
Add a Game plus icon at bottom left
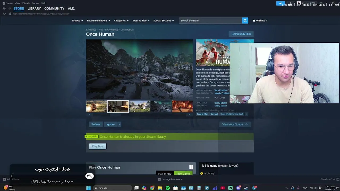click(4, 179)
